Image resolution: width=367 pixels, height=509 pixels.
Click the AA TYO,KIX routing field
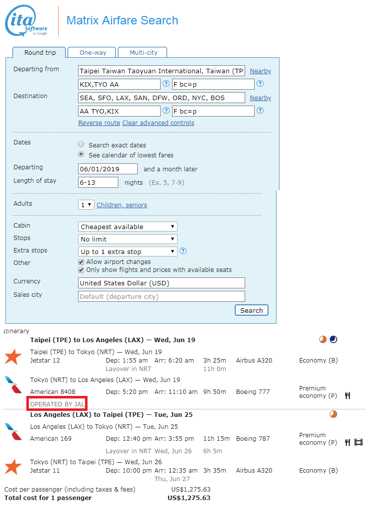[x=119, y=112]
